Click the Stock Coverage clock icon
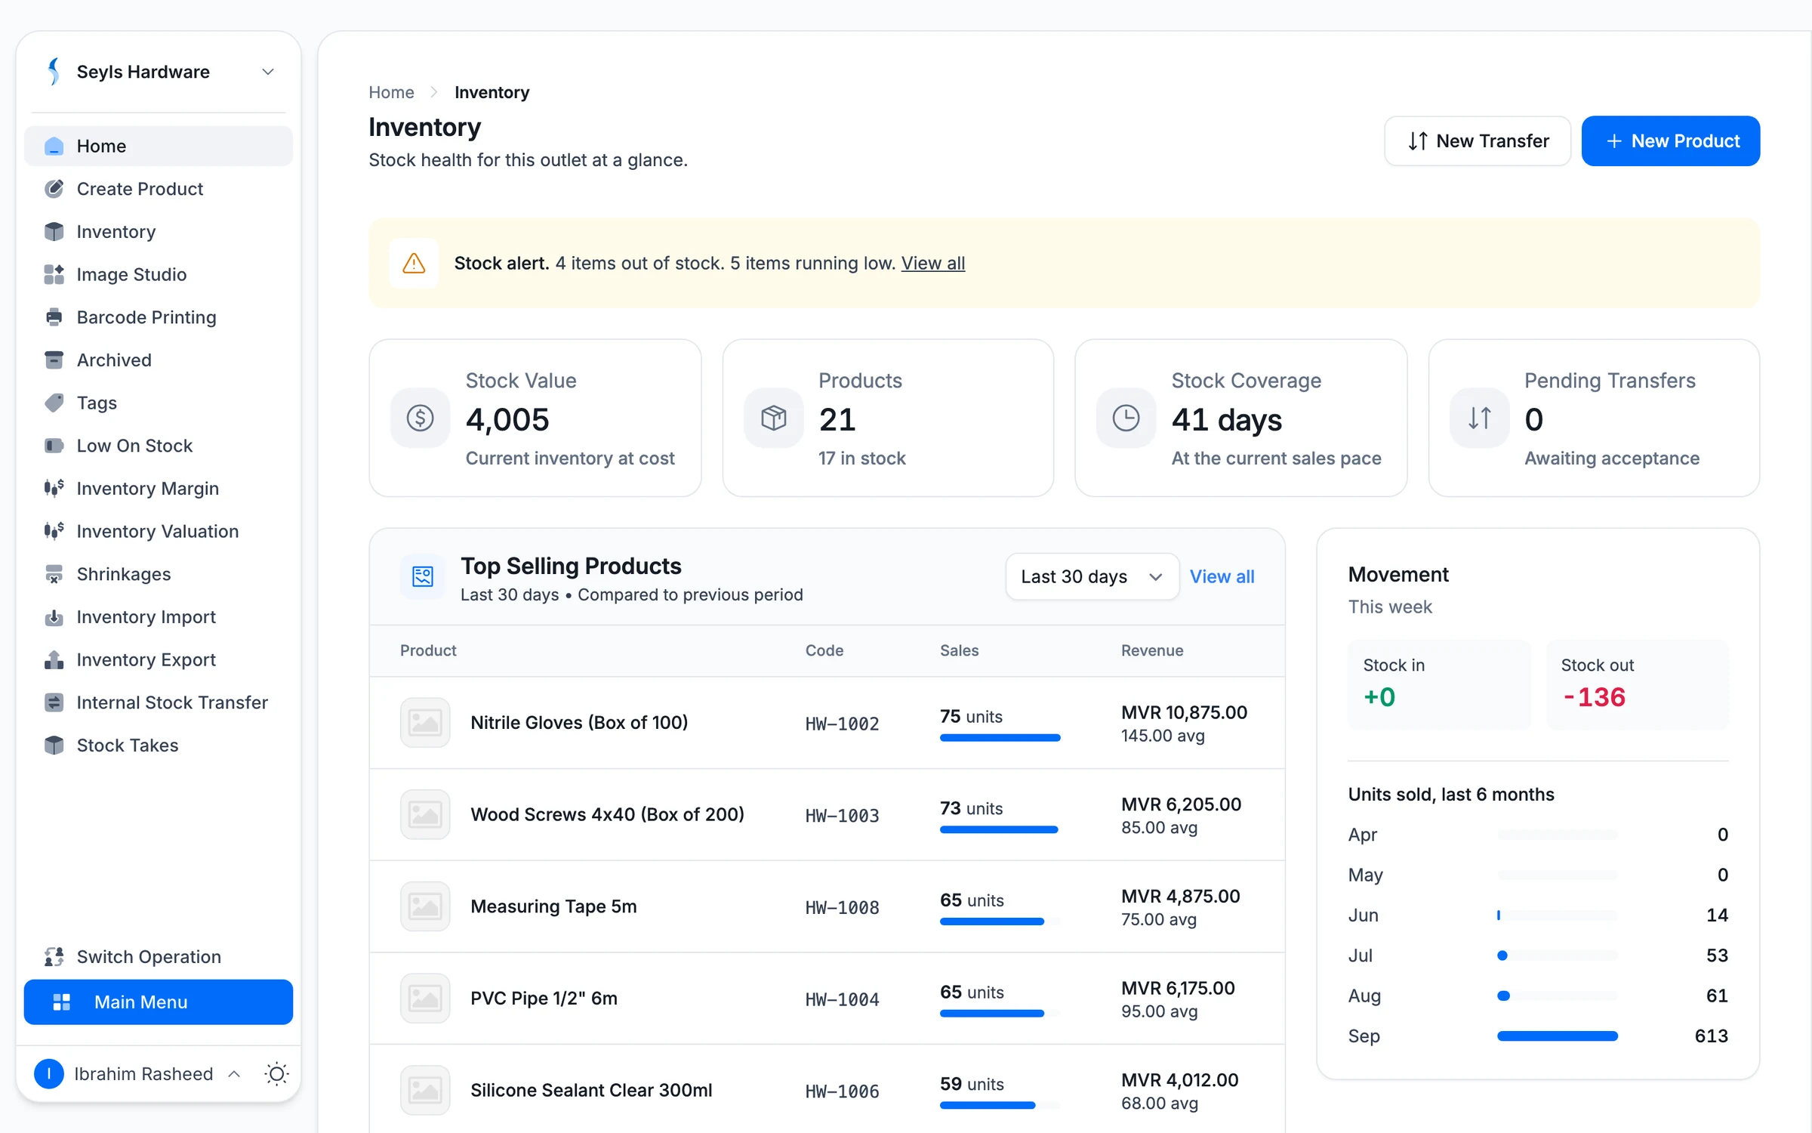This screenshot has height=1133, width=1812. (1126, 418)
